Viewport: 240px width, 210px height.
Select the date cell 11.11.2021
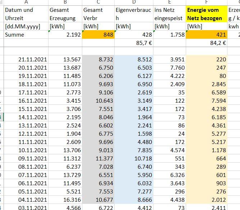26,142
